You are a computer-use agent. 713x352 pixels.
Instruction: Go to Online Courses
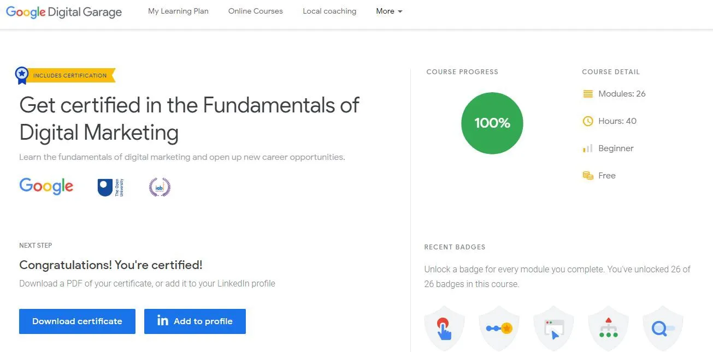pyautogui.click(x=256, y=11)
